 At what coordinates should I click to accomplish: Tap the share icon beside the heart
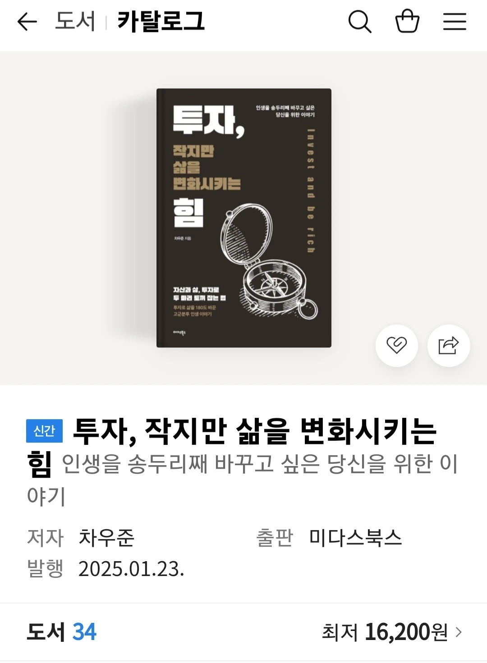pyautogui.click(x=449, y=345)
